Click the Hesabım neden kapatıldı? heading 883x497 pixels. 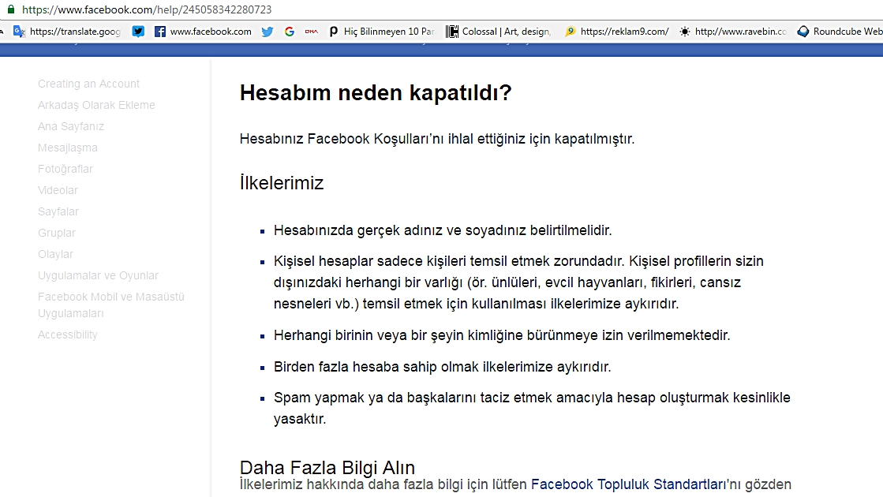(x=376, y=93)
